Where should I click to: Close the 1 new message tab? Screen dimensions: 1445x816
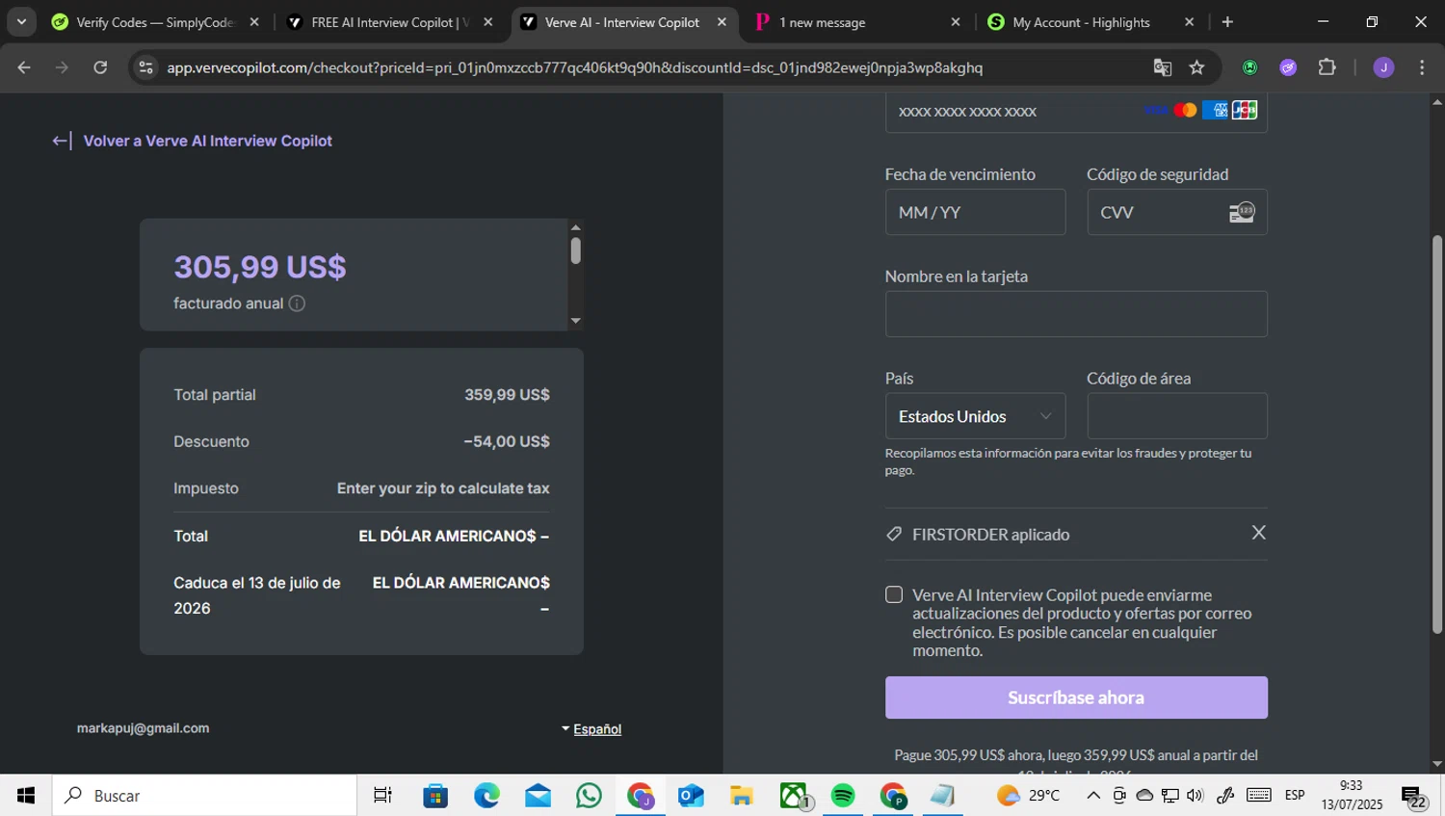(x=955, y=22)
